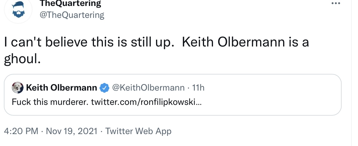Click the blank area right of tweet timestamp

263,131
